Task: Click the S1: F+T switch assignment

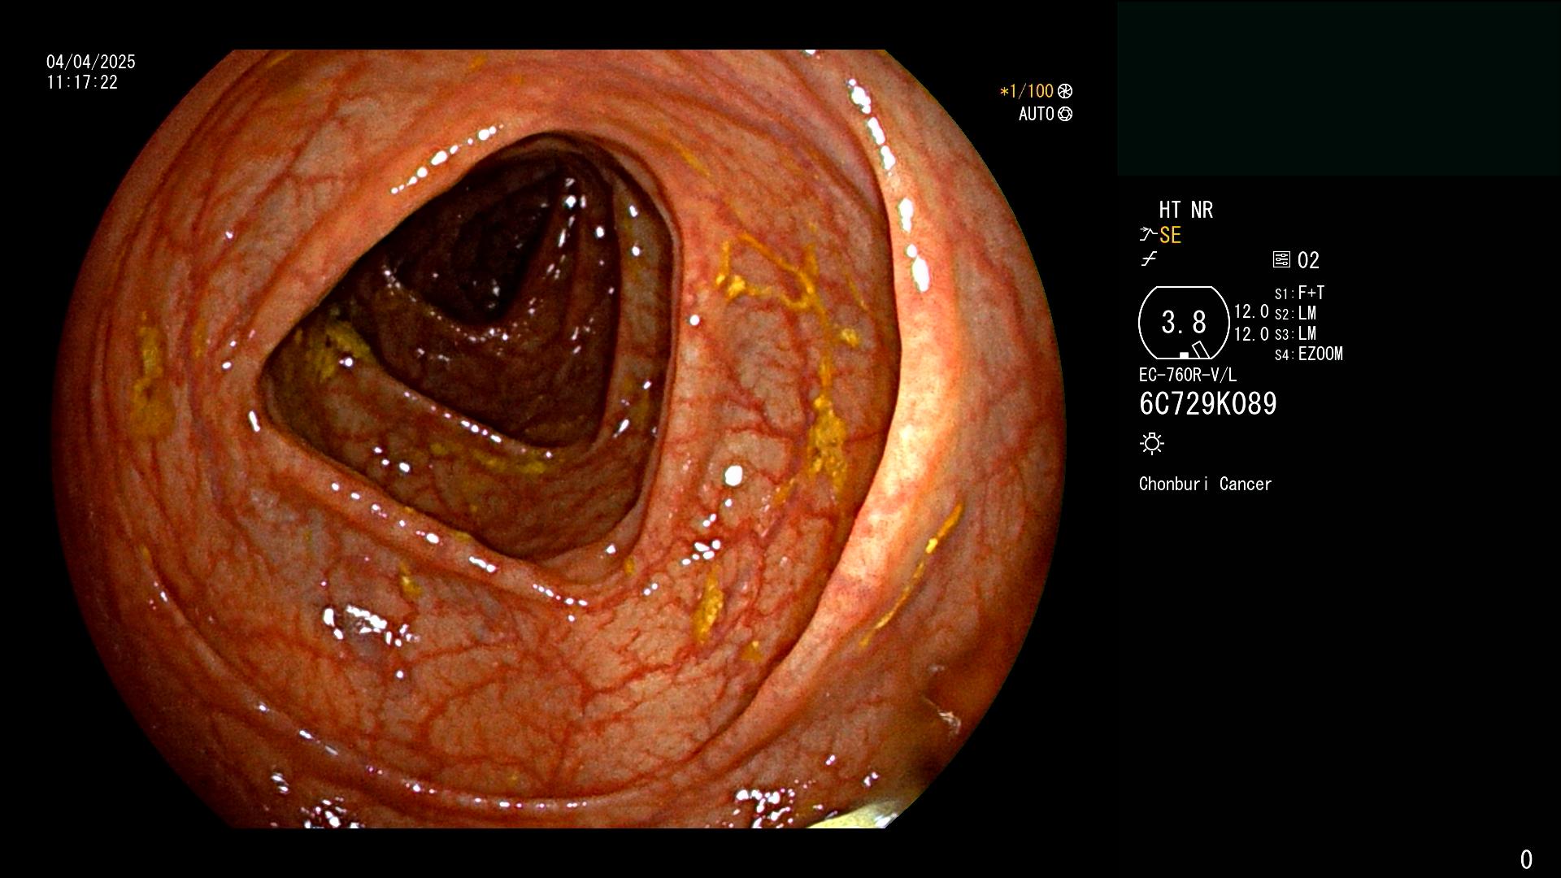Action: 1300,293
